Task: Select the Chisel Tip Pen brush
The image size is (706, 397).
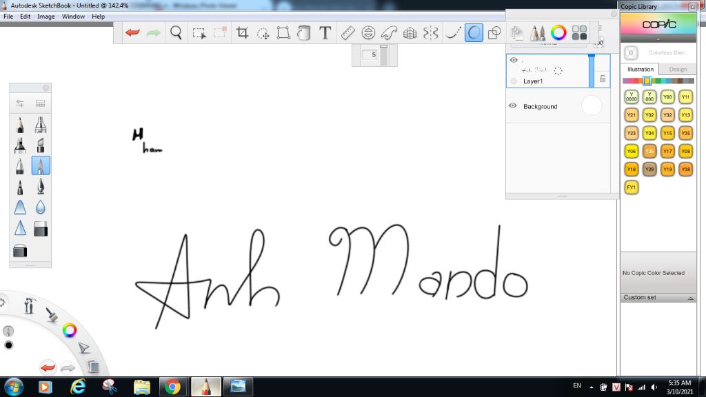Action: [x=41, y=145]
